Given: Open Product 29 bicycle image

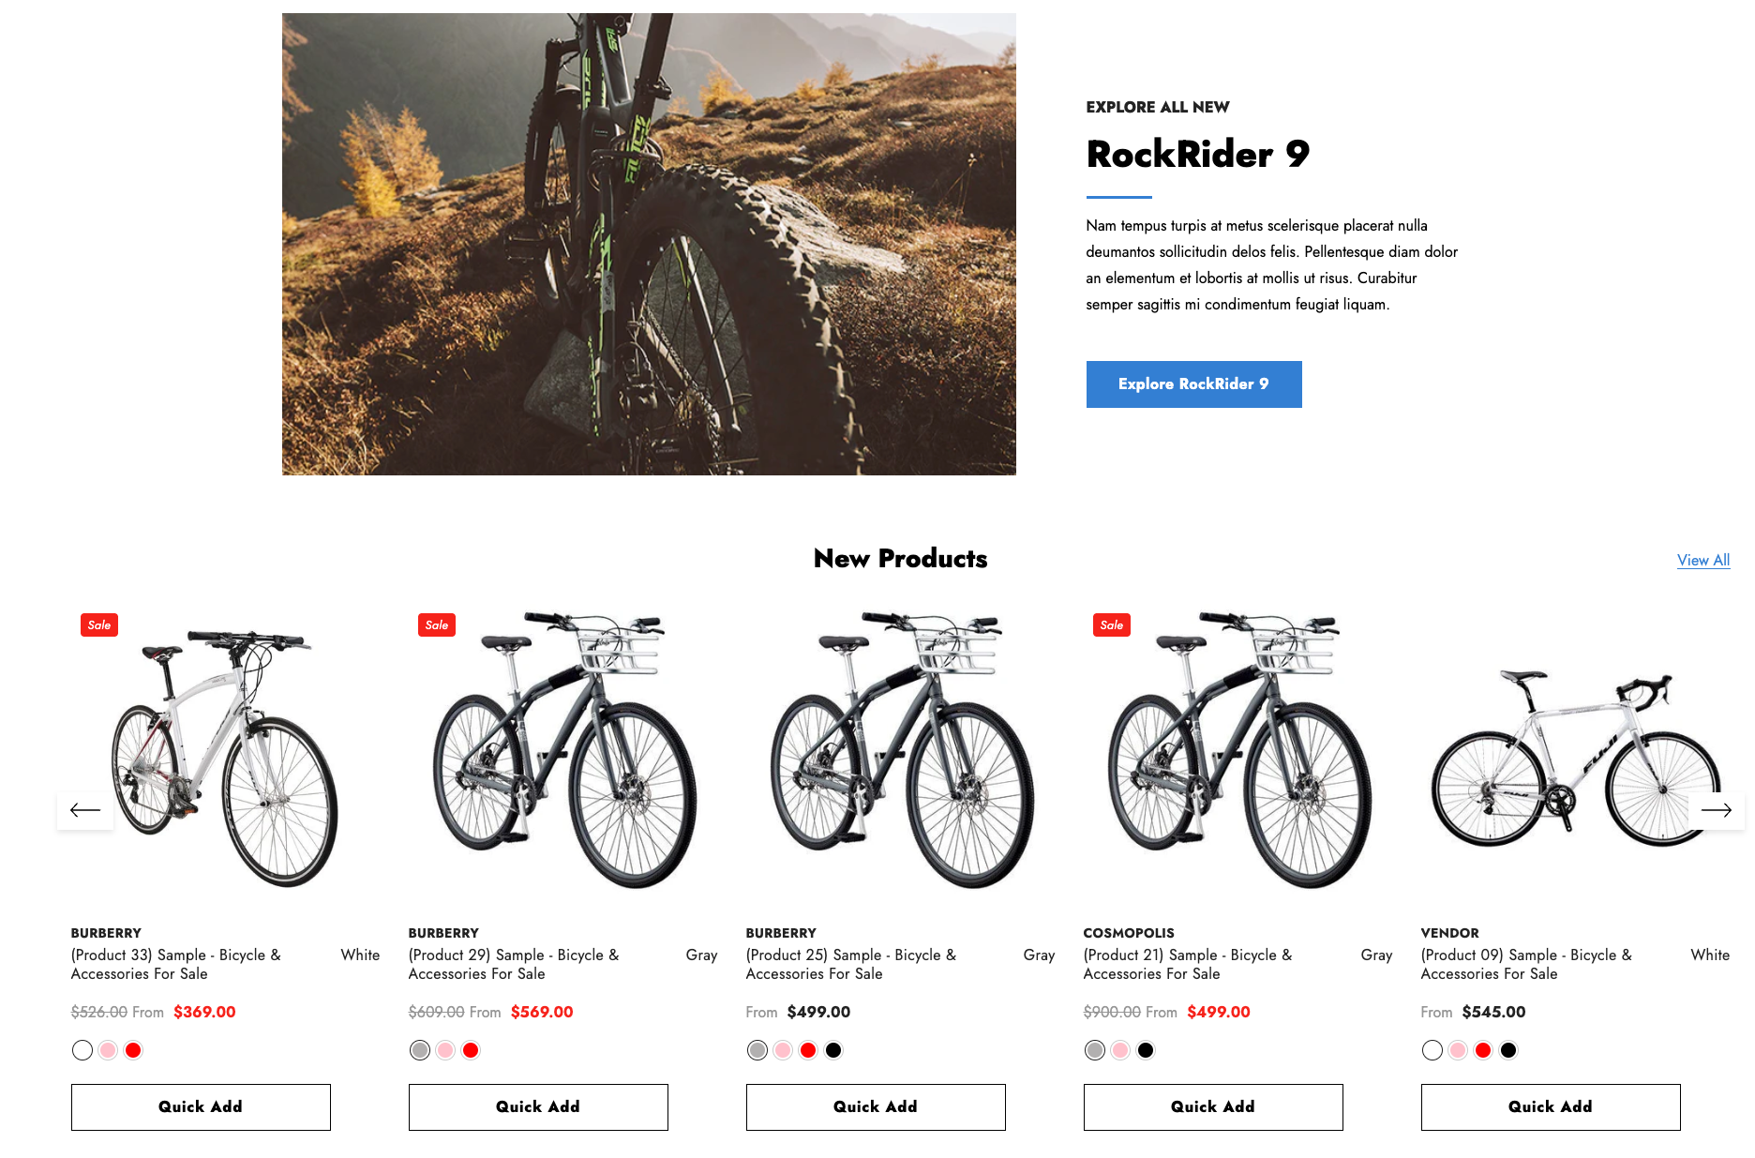Looking at the screenshot, I should (x=562, y=750).
